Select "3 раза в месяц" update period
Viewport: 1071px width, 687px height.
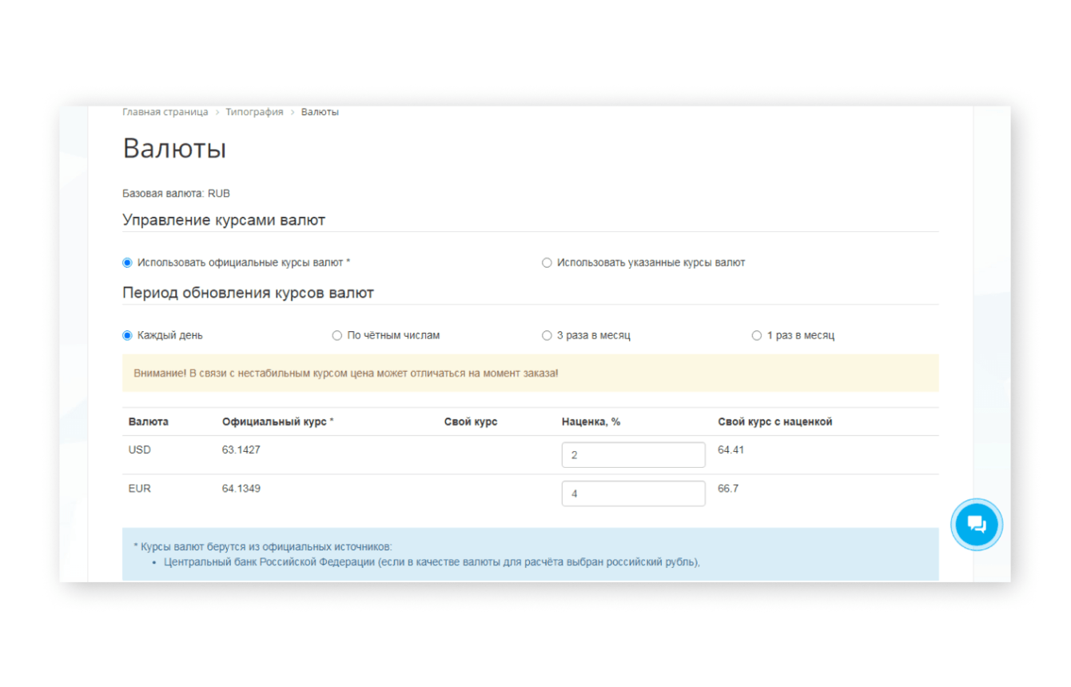[x=547, y=335]
